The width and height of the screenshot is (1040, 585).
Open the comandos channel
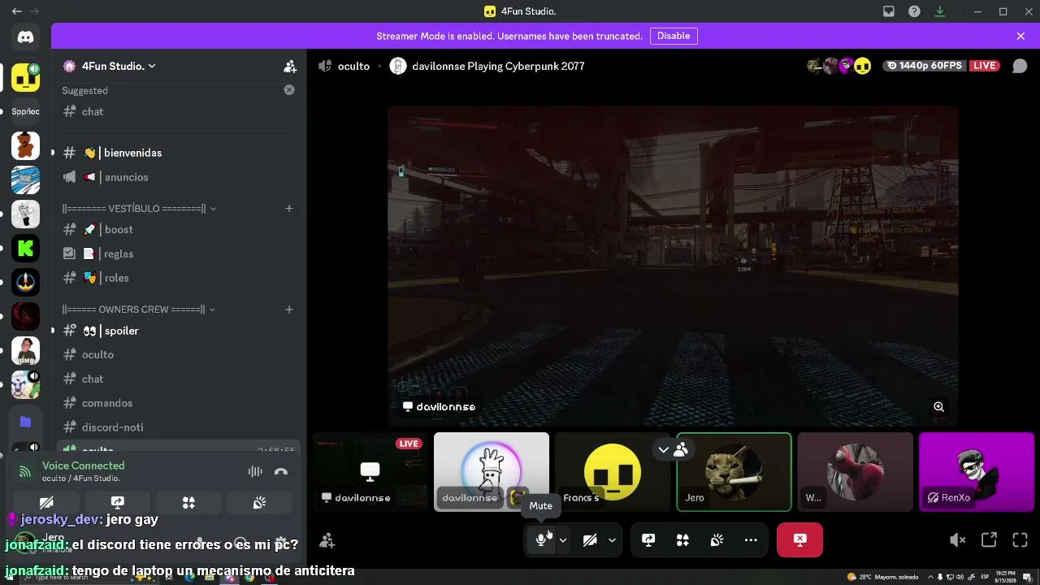point(179,403)
